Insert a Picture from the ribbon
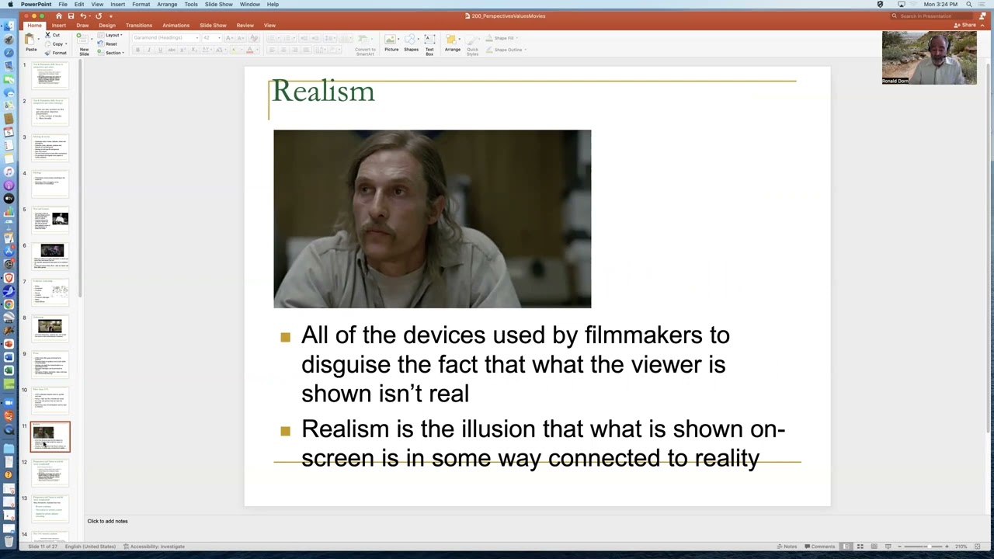 pos(391,43)
